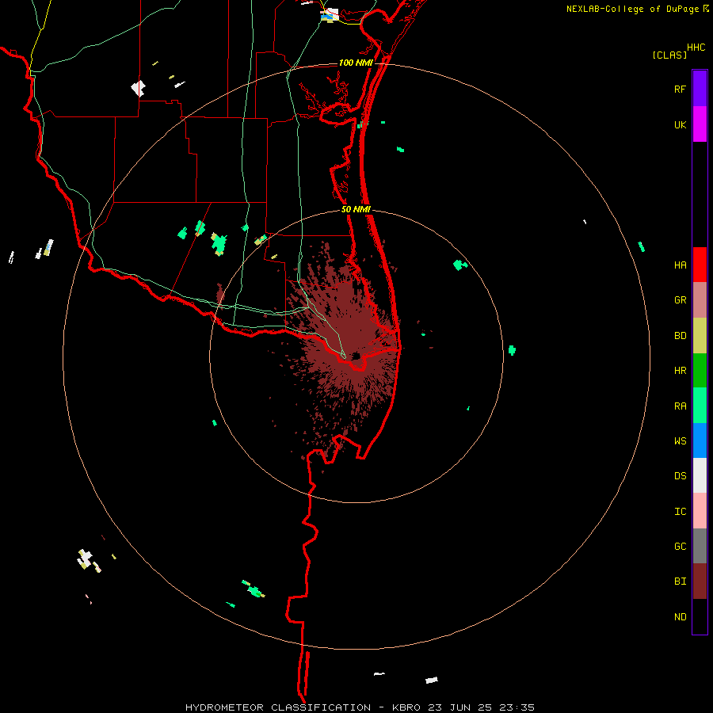The width and height of the screenshot is (713, 713).
Task: Click the 50 NMI range ring label
Action: tap(356, 209)
